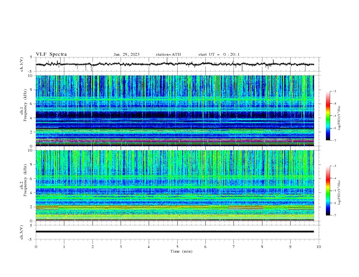Viewport: 359px width, 277px height.
Task: Click the 'station=ATH' label
Action: pyautogui.click(x=168, y=54)
